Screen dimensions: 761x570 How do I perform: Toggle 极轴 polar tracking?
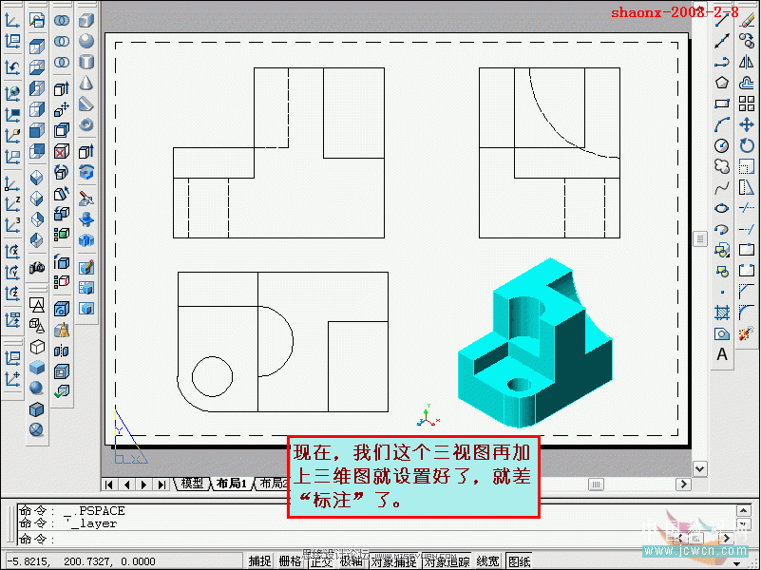click(351, 561)
